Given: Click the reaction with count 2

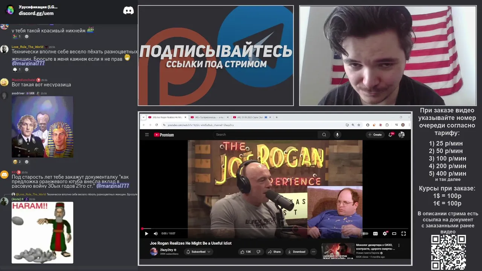Looking at the screenshot, I should [x=17, y=162].
